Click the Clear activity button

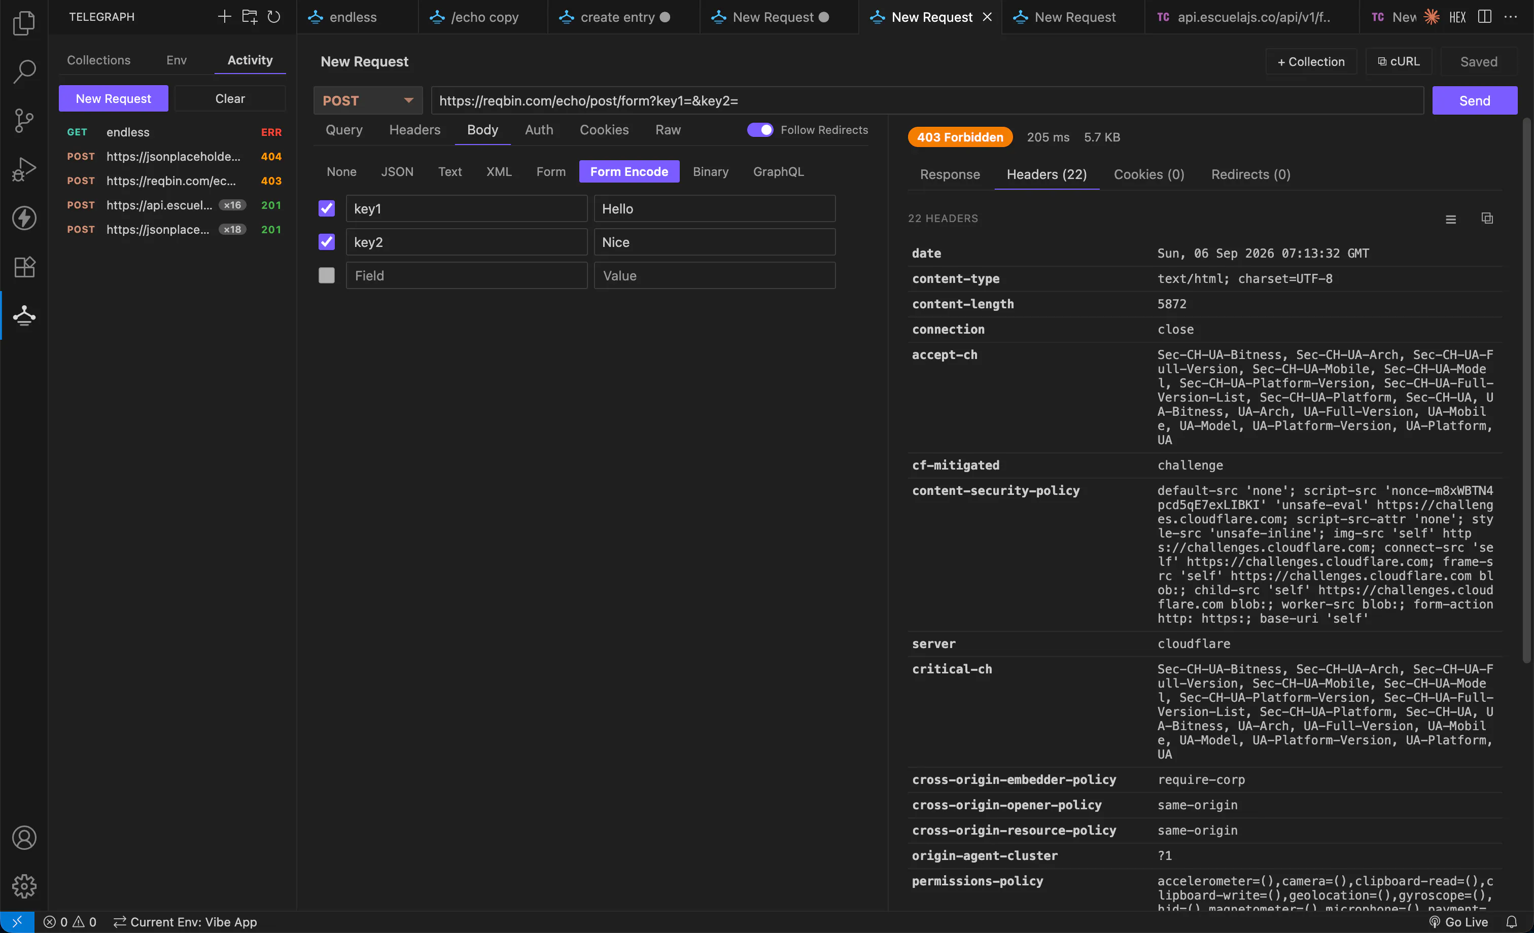pyautogui.click(x=230, y=98)
